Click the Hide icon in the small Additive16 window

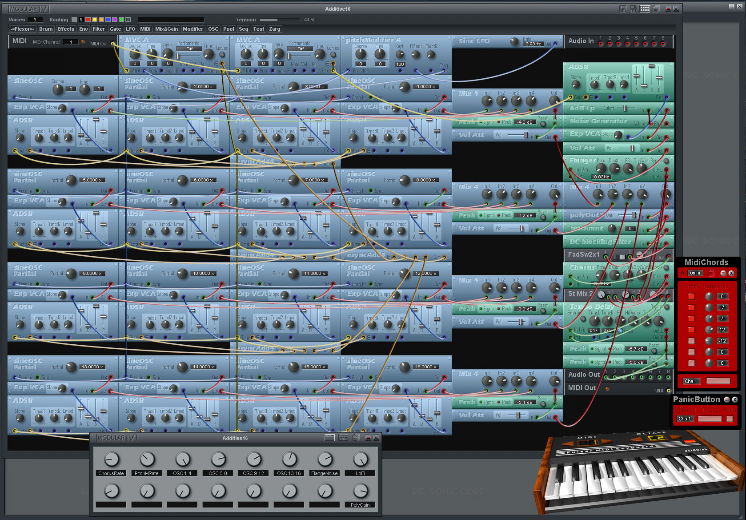coord(344,438)
